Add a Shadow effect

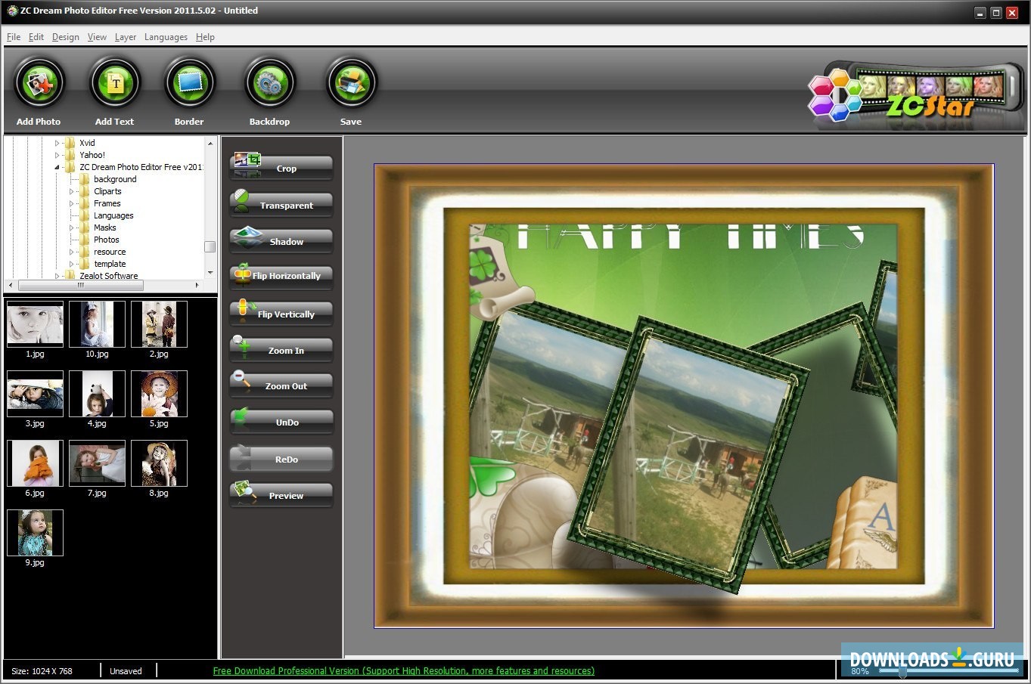pos(281,240)
